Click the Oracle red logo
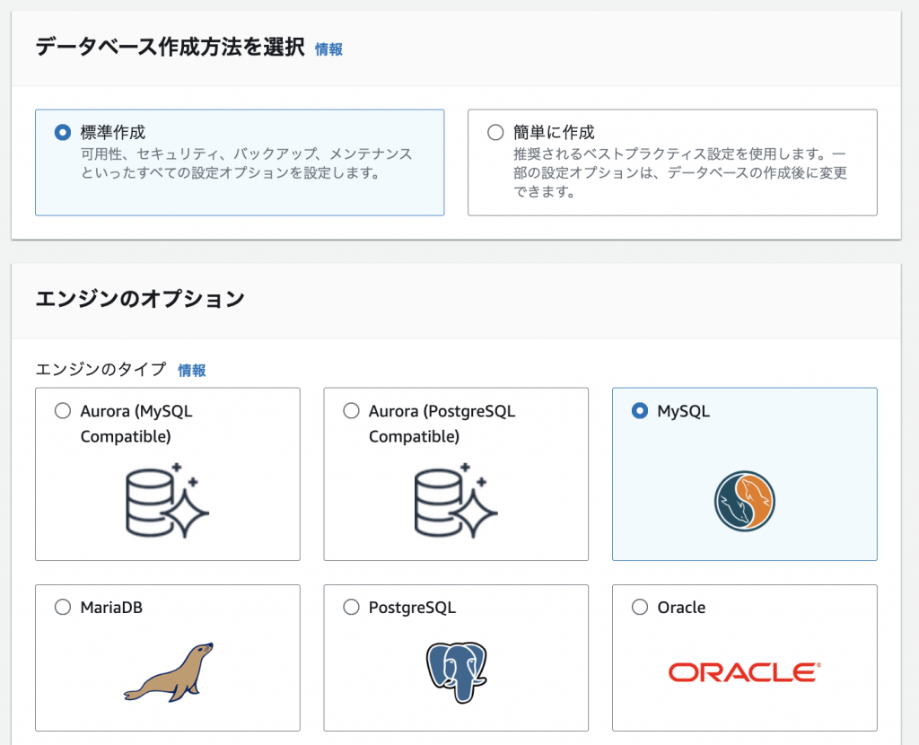919x745 pixels. (x=744, y=670)
